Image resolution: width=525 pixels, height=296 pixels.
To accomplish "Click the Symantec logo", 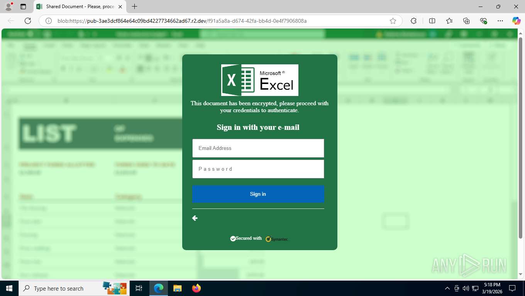I will 277,239.
